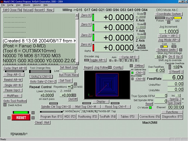The height and width of the screenshot is (141, 188).
Task: Switch to MDI (F2) tab
Action: [70, 117]
